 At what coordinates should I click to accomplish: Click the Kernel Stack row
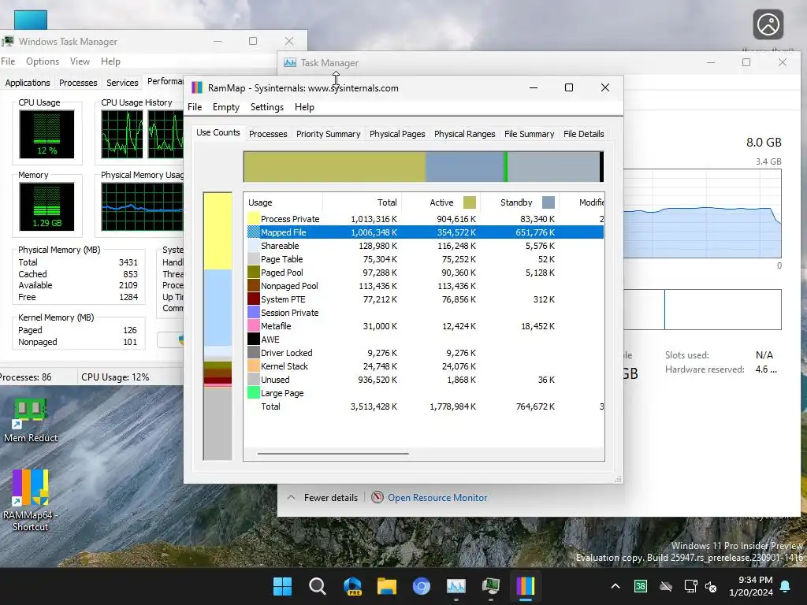tap(425, 366)
